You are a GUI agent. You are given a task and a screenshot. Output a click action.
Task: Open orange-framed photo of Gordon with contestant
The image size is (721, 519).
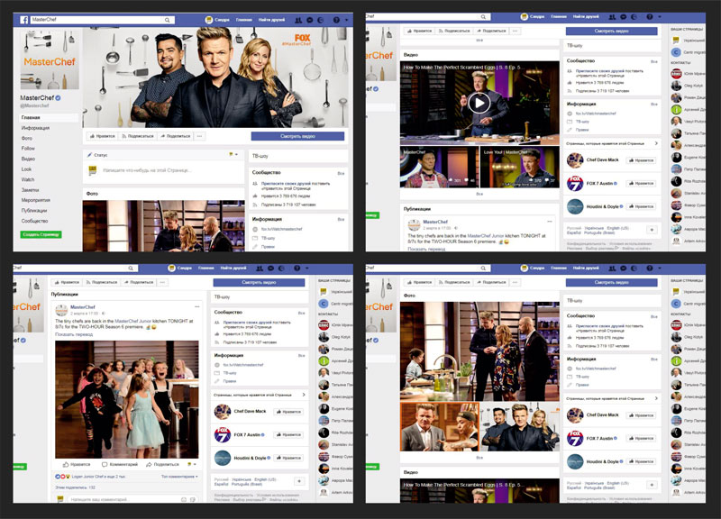click(x=440, y=427)
